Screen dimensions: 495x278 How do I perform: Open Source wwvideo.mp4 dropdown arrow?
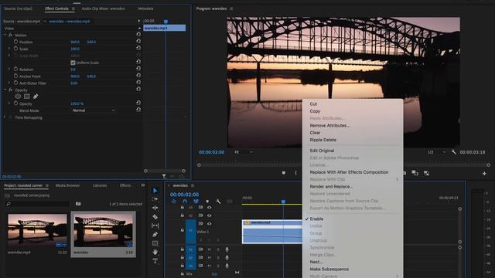coord(45,21)
